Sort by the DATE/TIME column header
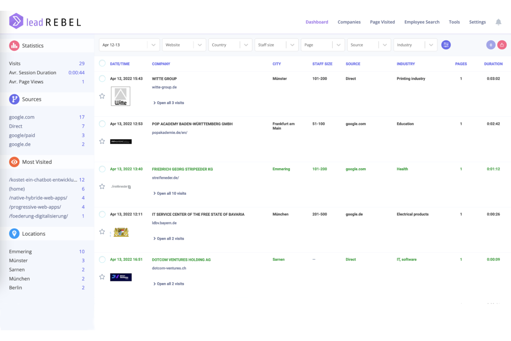The image size is (511, 341). point(120,64)
